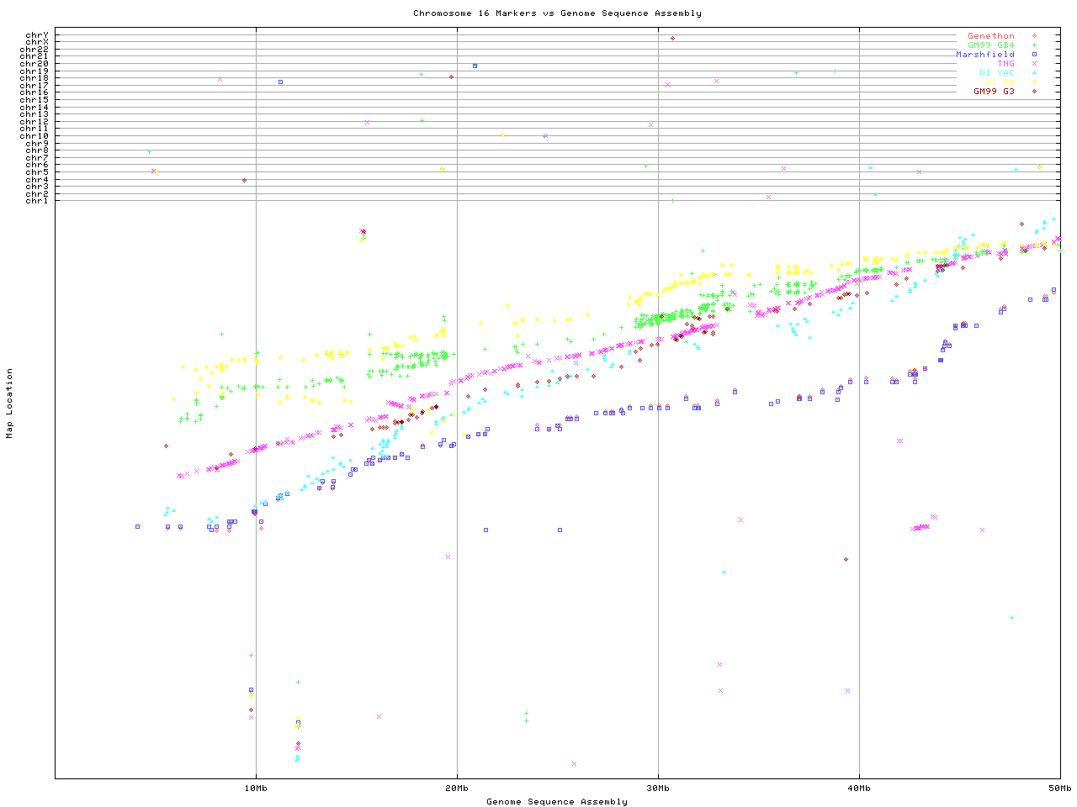
Task: Click the red diamond point on chrY row
Action: (x=672, y=38)
